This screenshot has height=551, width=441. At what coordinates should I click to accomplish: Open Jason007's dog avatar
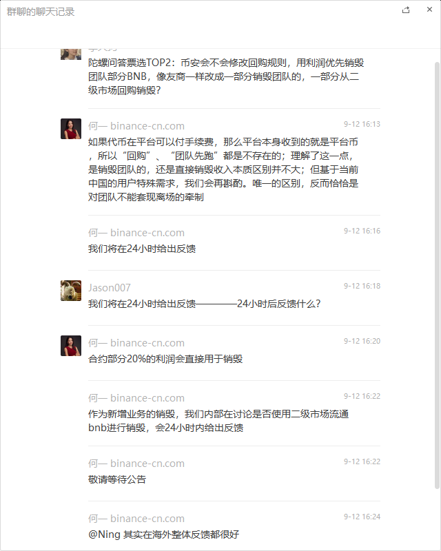pyautogui.click(x=71, y=290)
